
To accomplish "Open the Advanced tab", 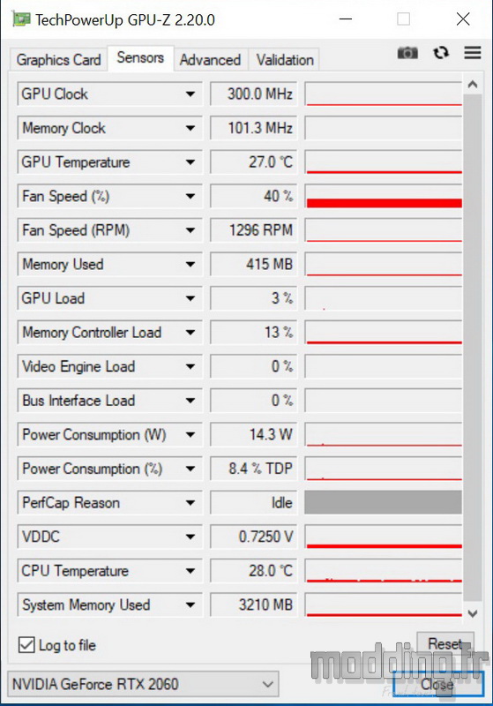I will pyautogui.click(x=210, y=59).
